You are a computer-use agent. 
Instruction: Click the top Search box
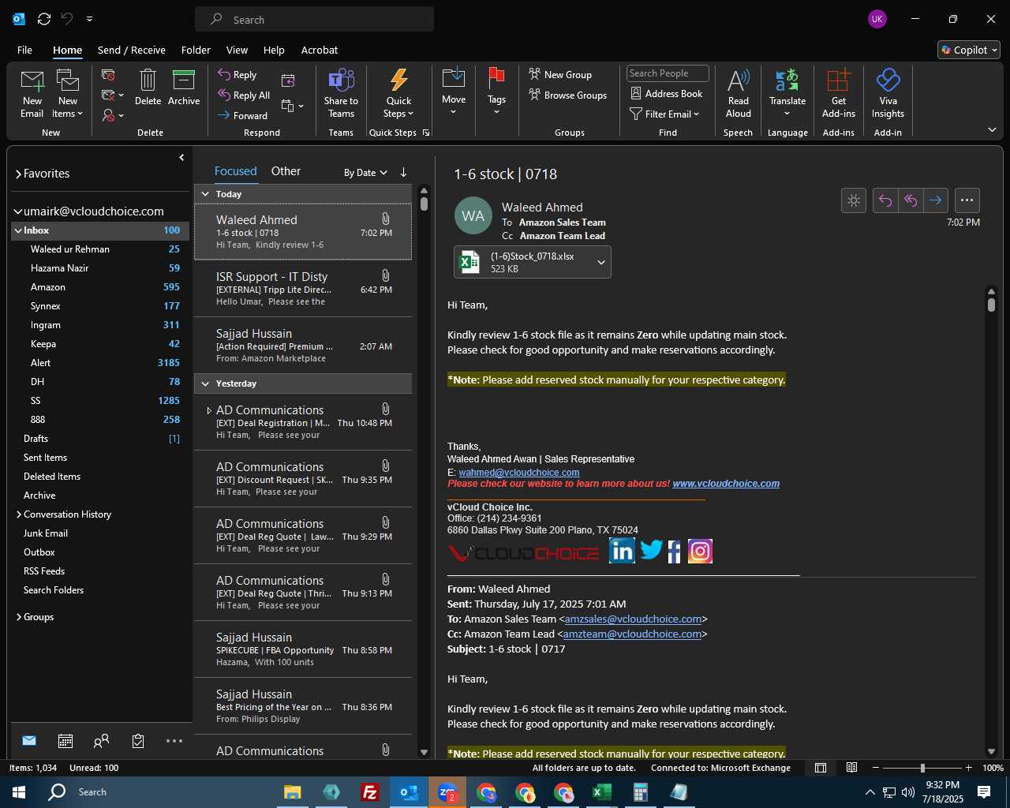[x=314, y=20]
